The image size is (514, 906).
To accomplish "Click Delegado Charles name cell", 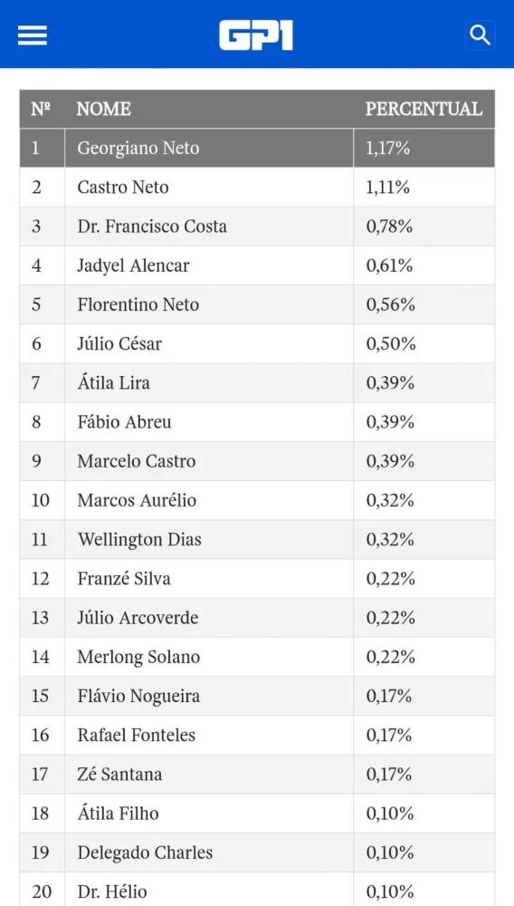I will coord(209,853).
